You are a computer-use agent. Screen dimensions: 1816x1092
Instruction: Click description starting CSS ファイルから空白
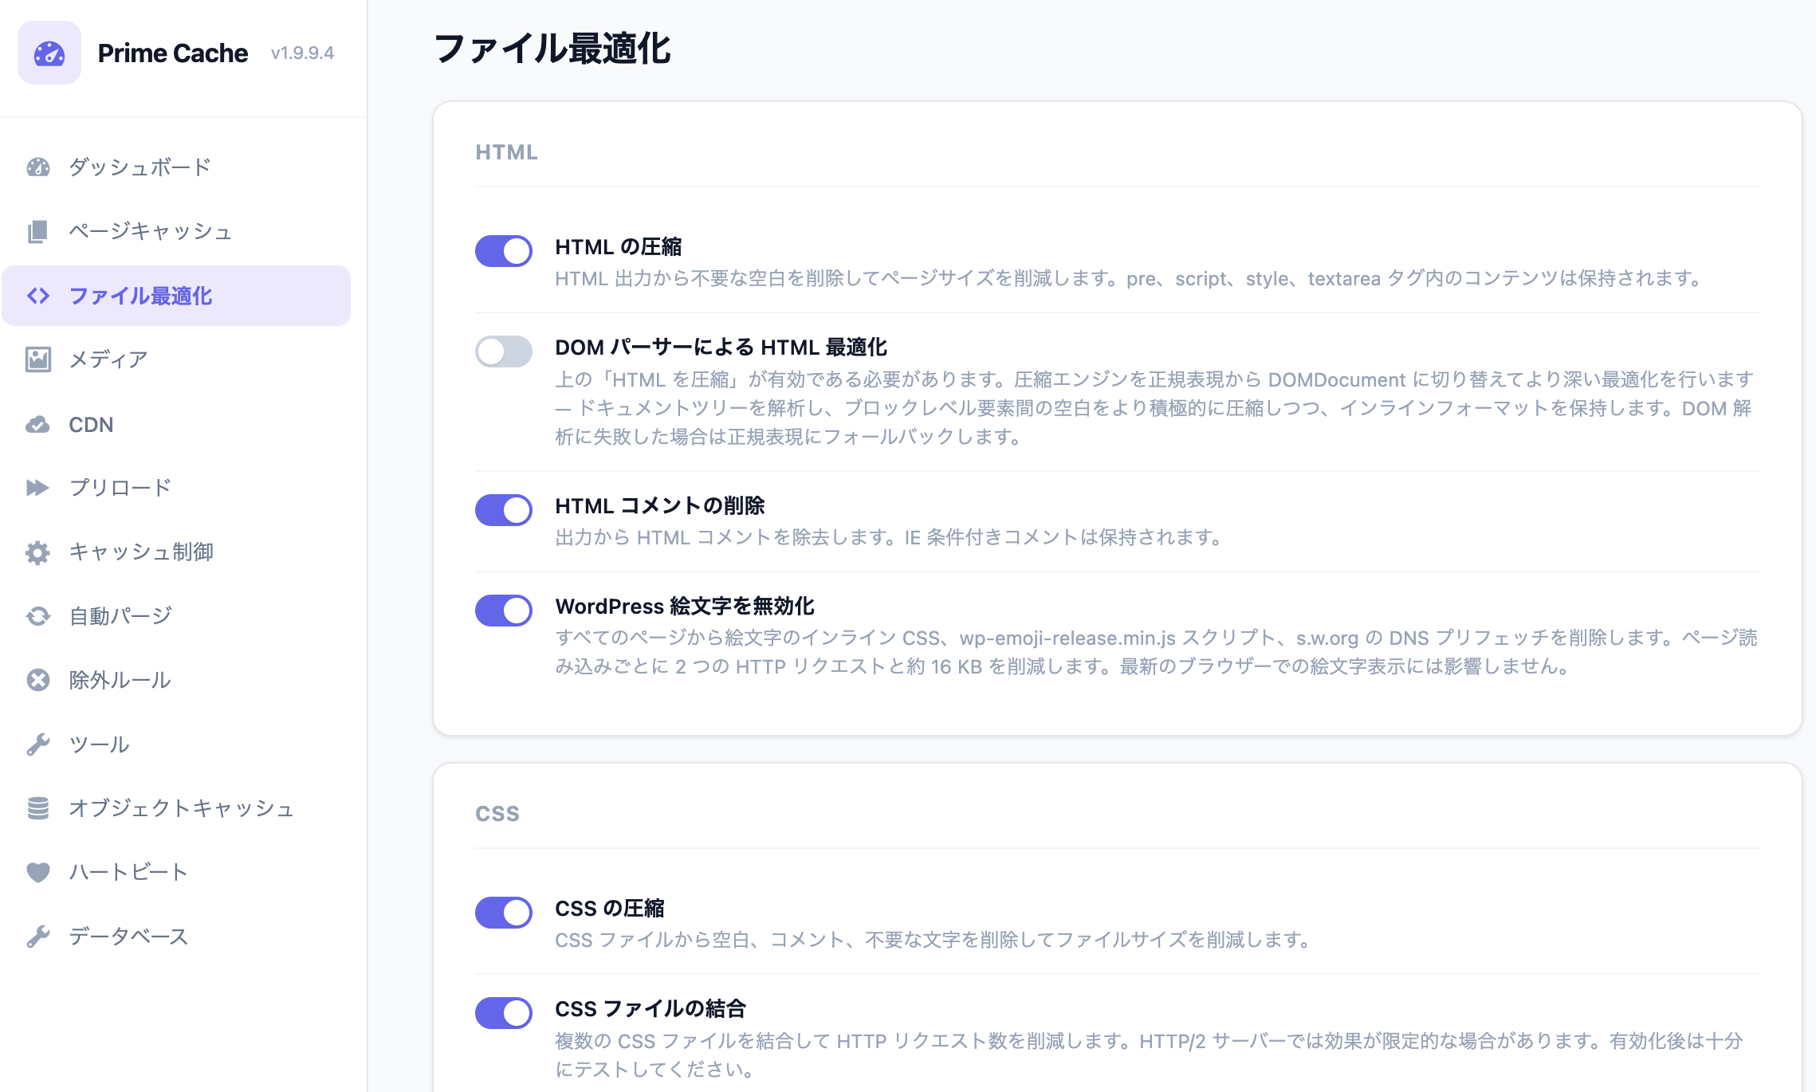point(935,940)
